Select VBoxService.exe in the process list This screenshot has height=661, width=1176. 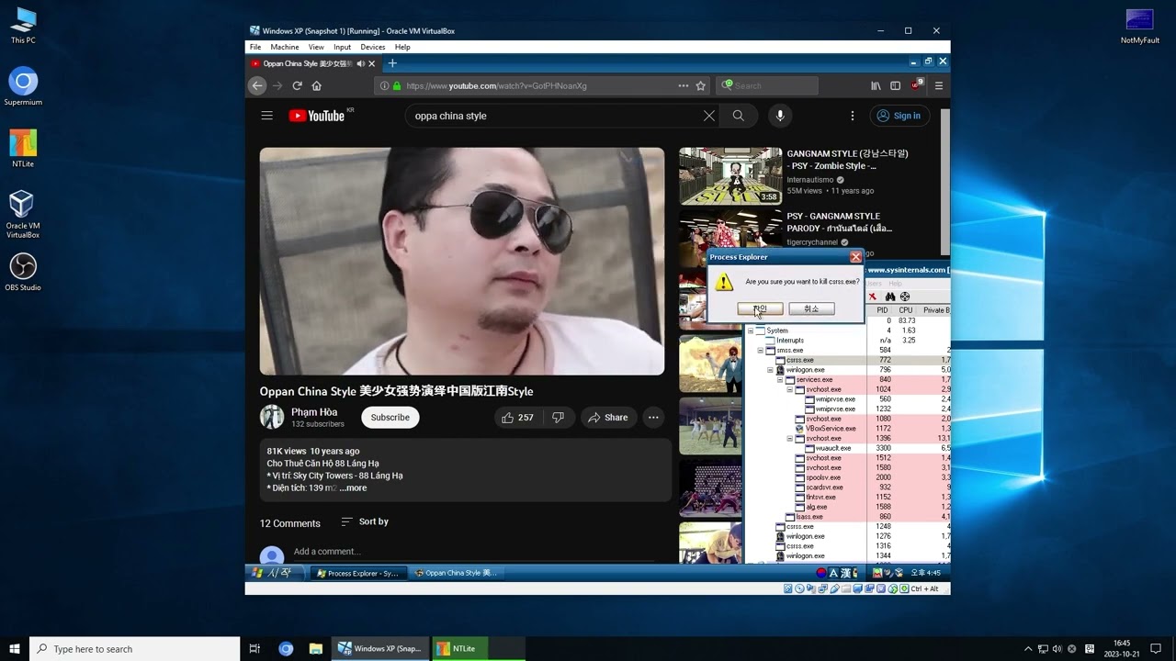click(846, 429)
